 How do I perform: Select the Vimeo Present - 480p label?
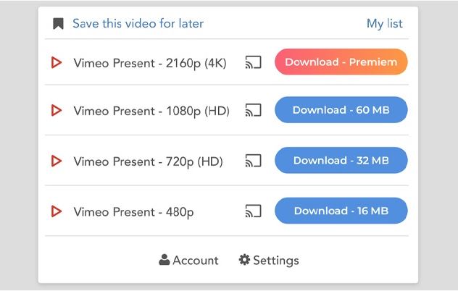tap(133, 212)
